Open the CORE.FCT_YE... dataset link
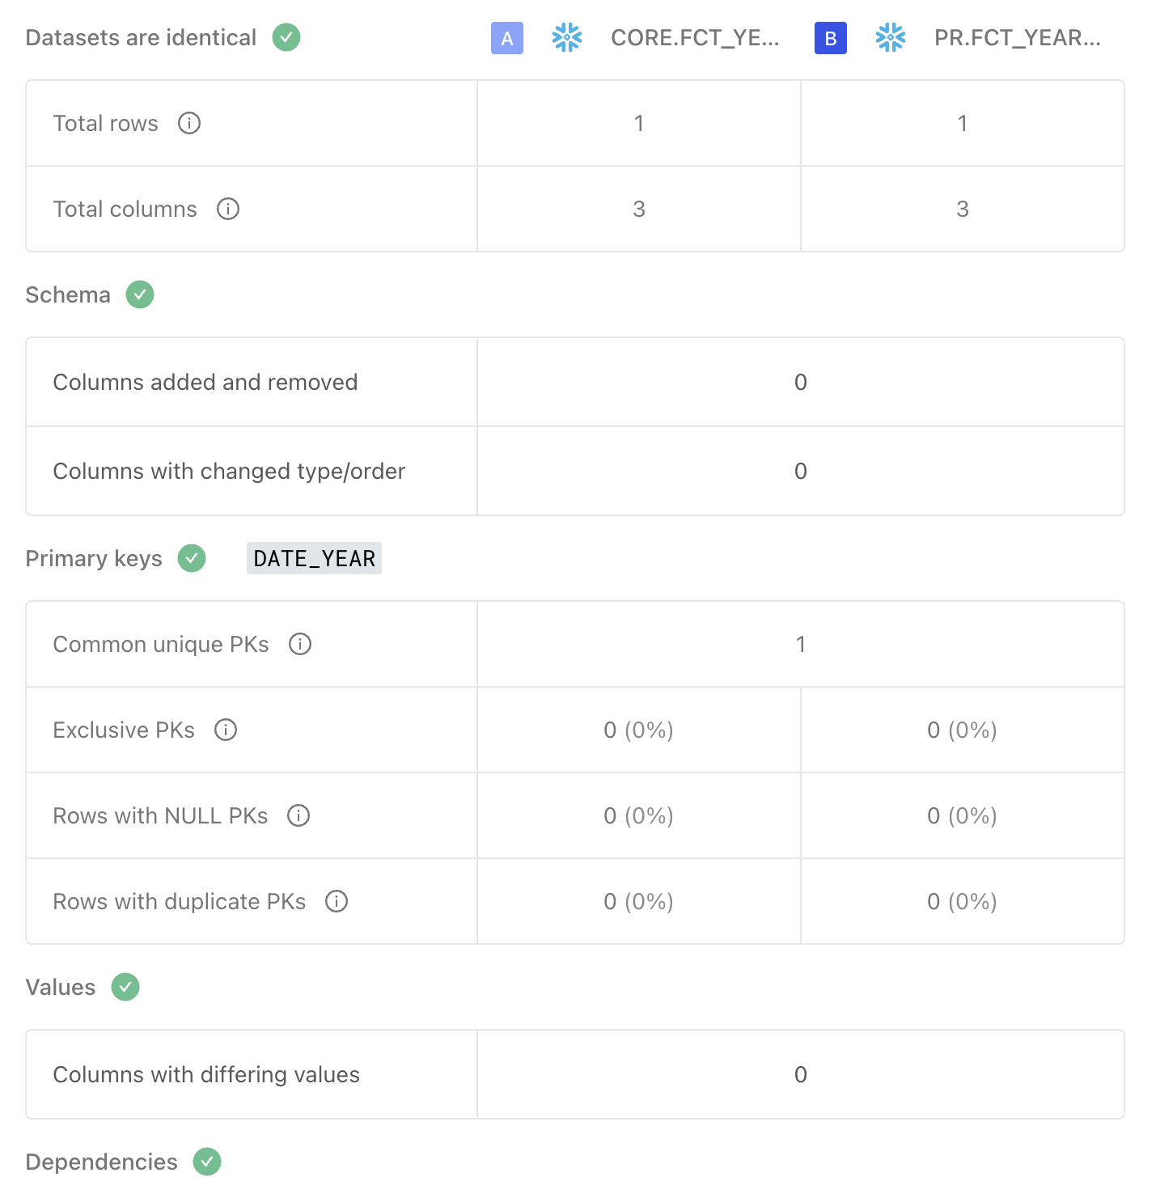 pos(695,38)
